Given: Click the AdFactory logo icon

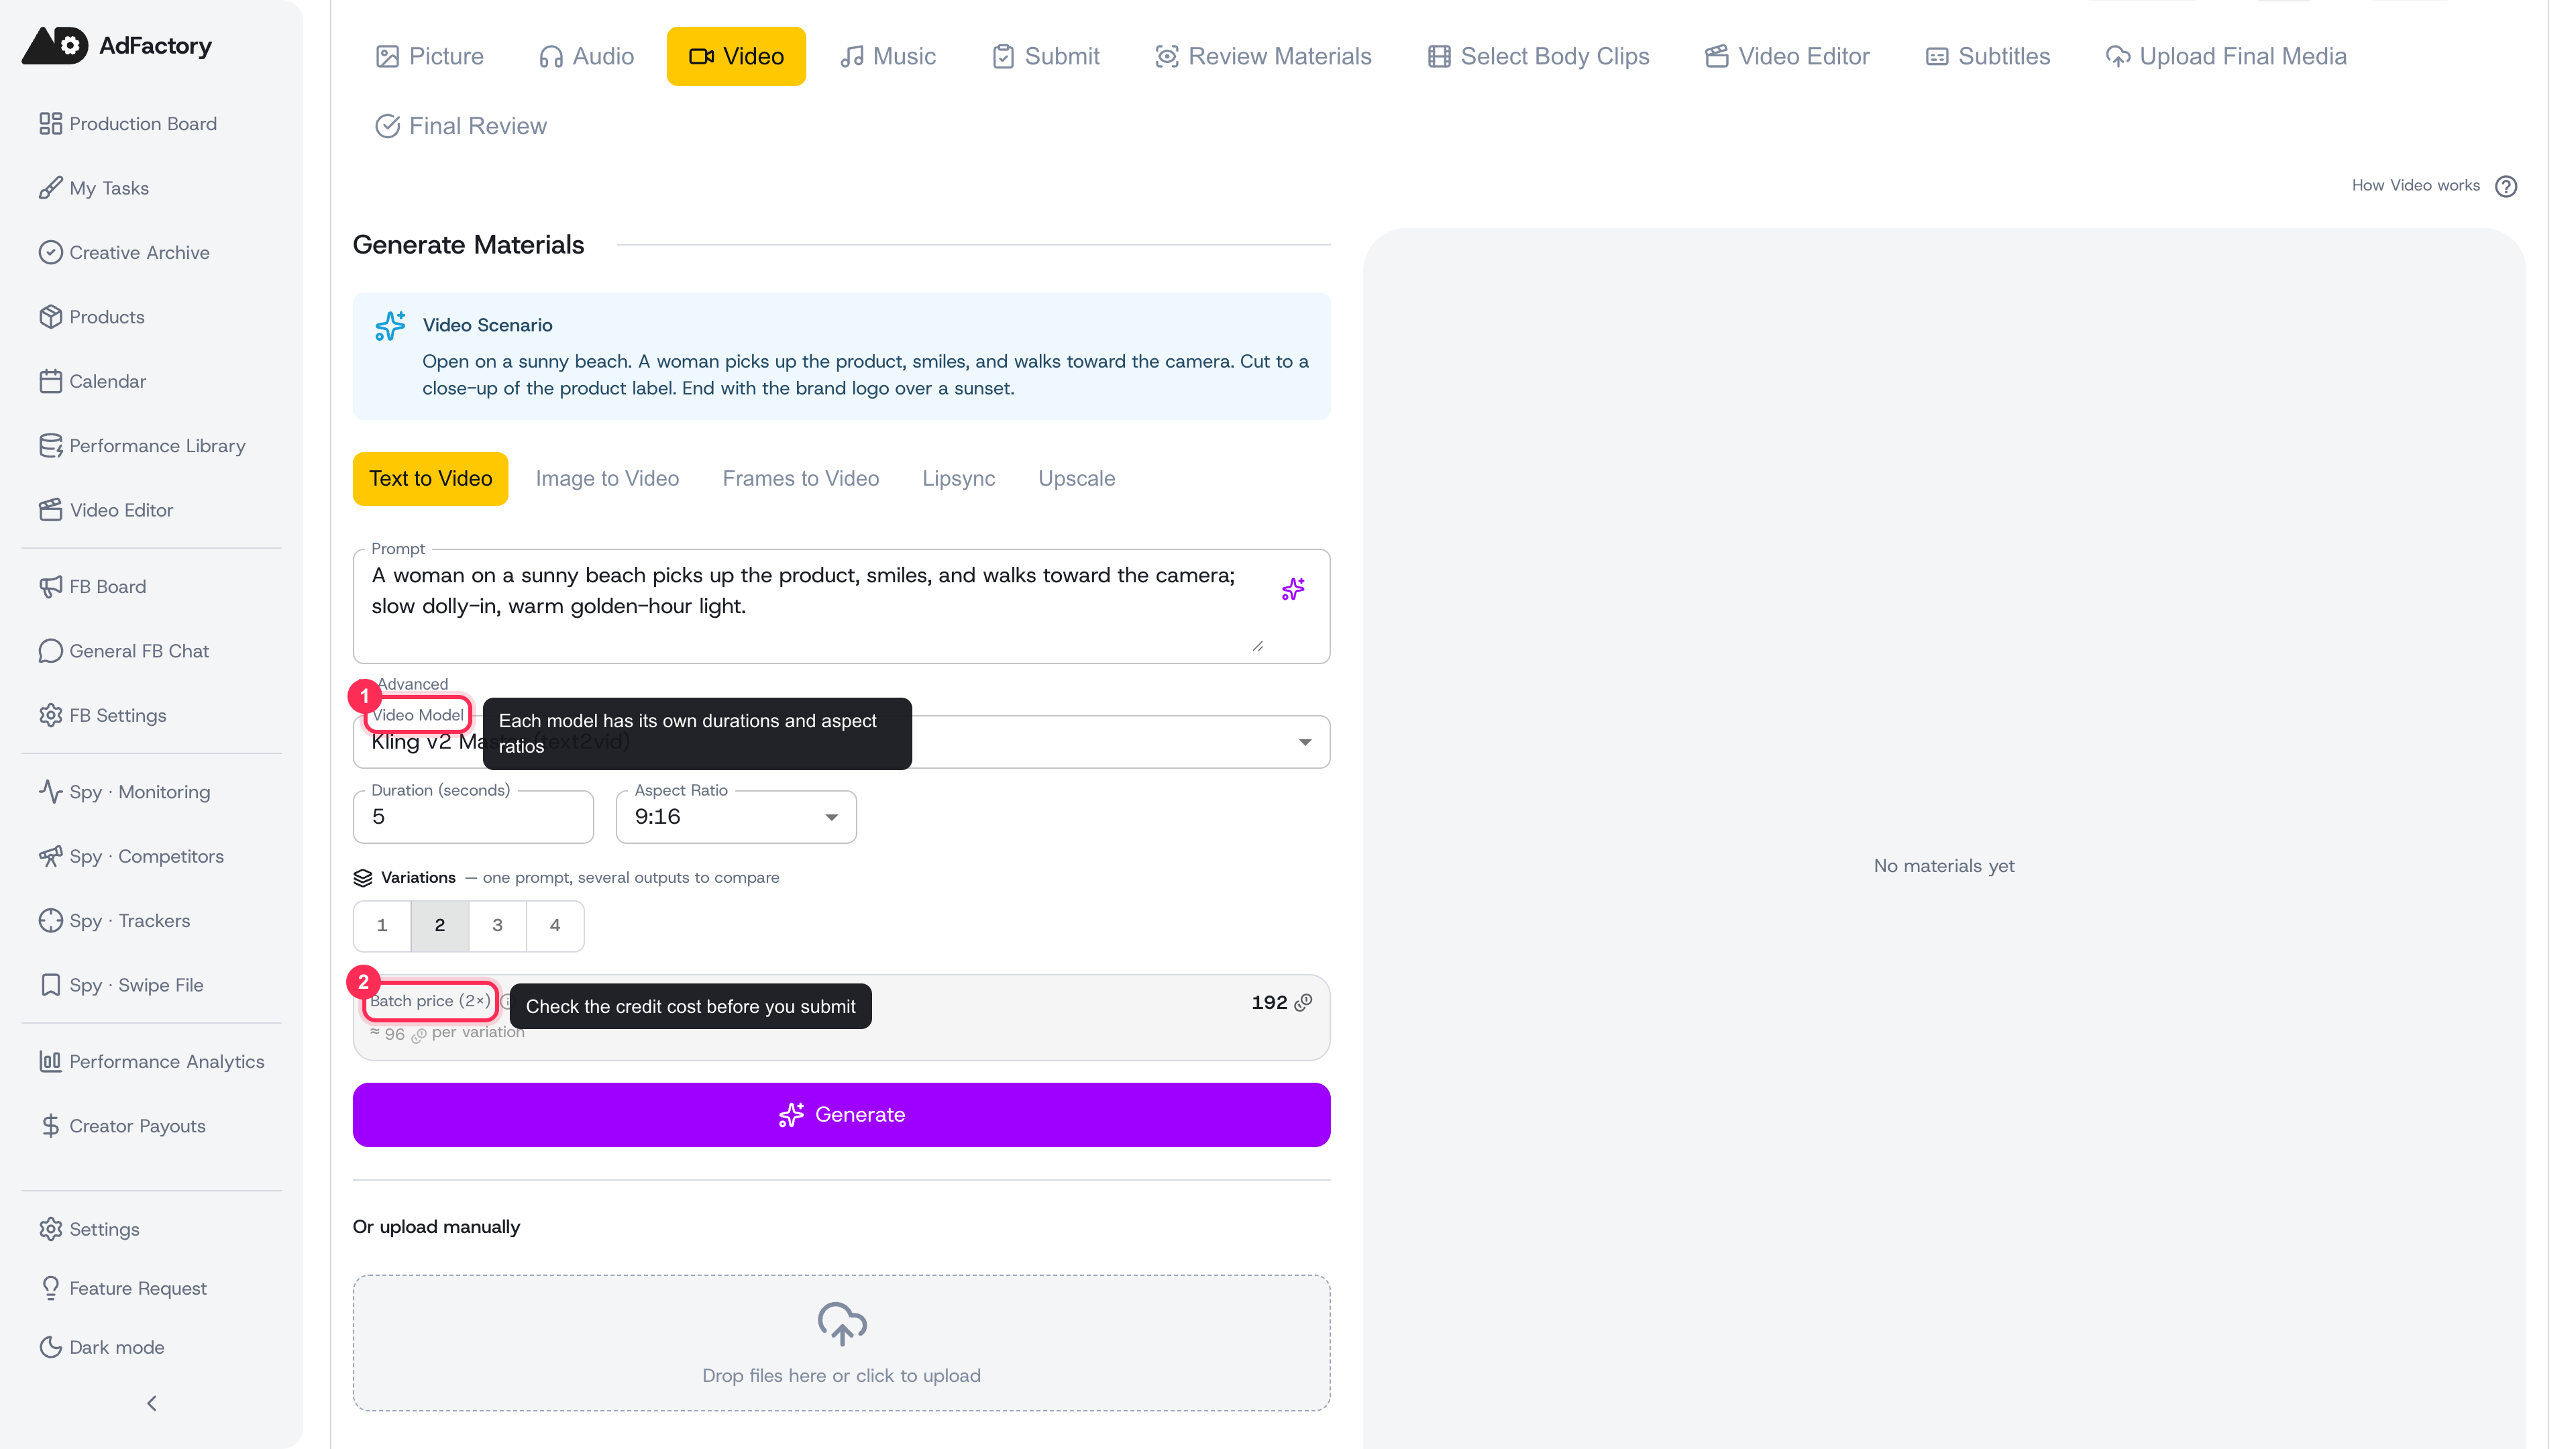Looking at the screenshot, I should pos(55,45).
